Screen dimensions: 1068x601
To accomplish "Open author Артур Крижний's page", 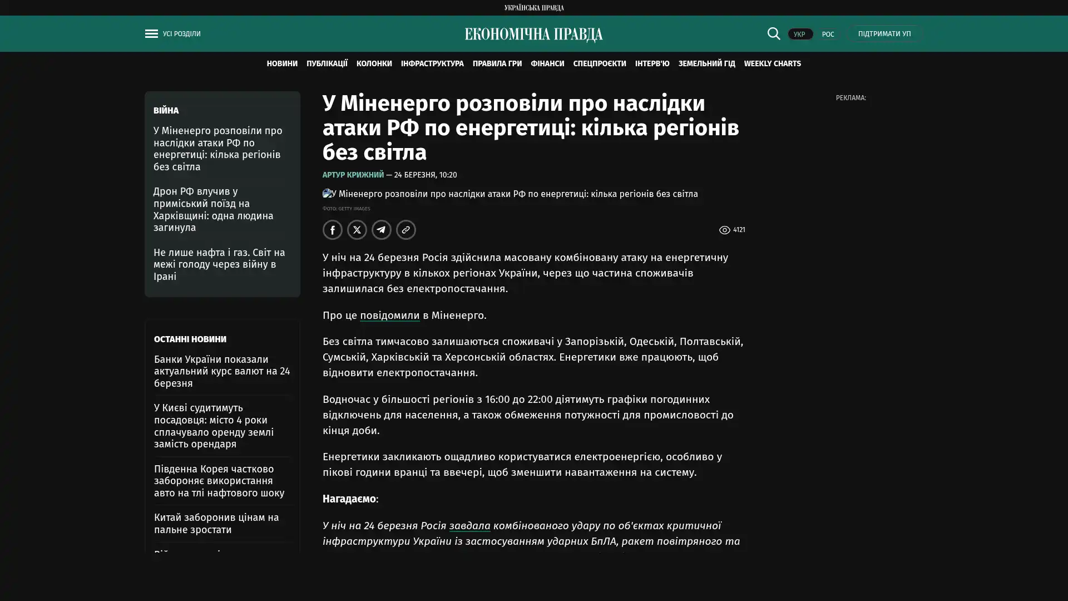I will (x=353, y=175).
